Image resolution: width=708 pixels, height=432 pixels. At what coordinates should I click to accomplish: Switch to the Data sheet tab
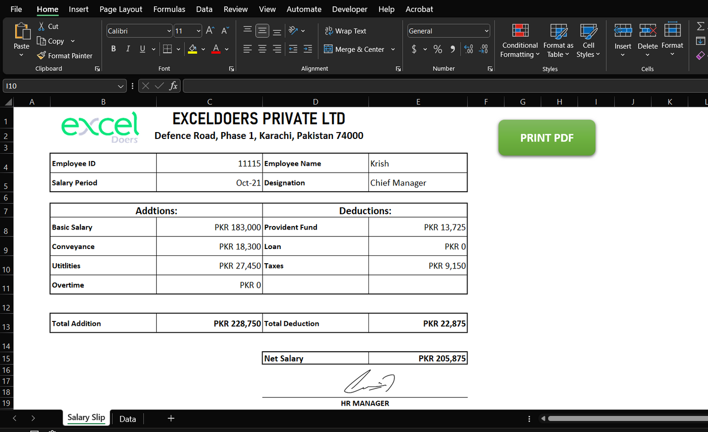tap(127, 419)
